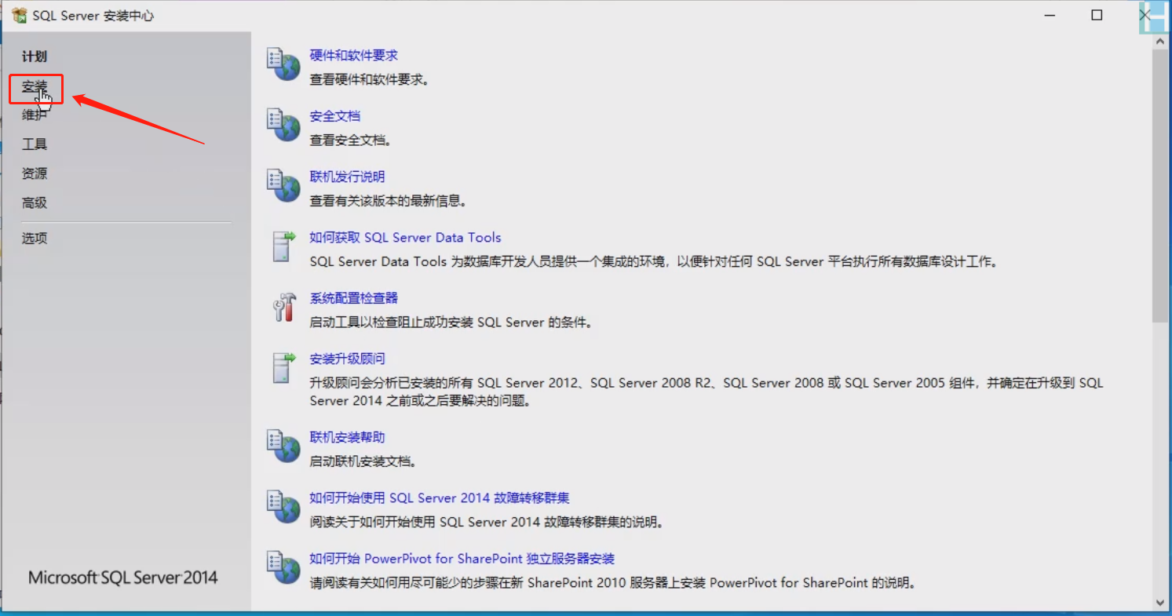Click the text 启动联机安装文档。
This screenshot has width=1172, height=616.
pos(363,461)
